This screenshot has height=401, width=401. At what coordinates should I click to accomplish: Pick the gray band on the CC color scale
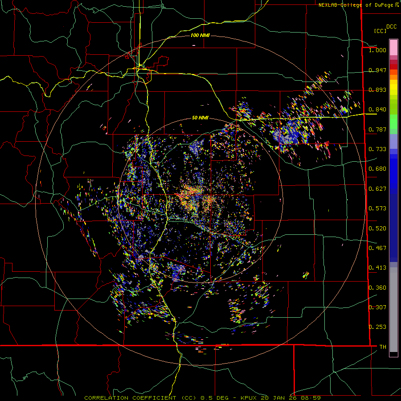pyautogui.click(x=393, y=310)
